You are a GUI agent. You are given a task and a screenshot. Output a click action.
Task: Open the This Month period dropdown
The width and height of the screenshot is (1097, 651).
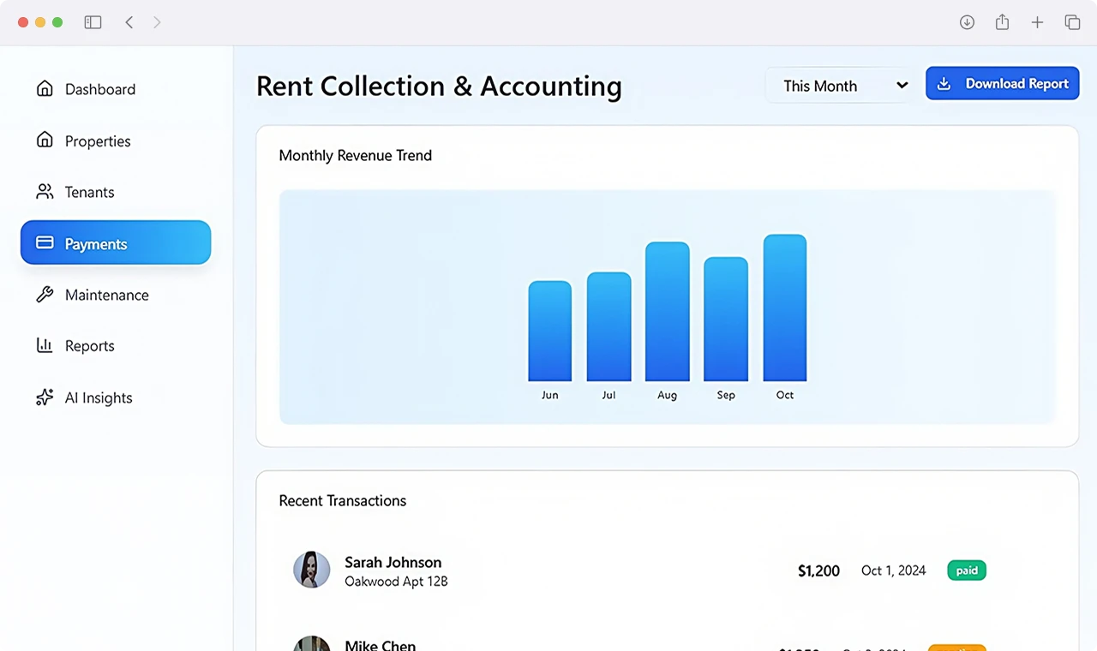click(x=841, y=86)
